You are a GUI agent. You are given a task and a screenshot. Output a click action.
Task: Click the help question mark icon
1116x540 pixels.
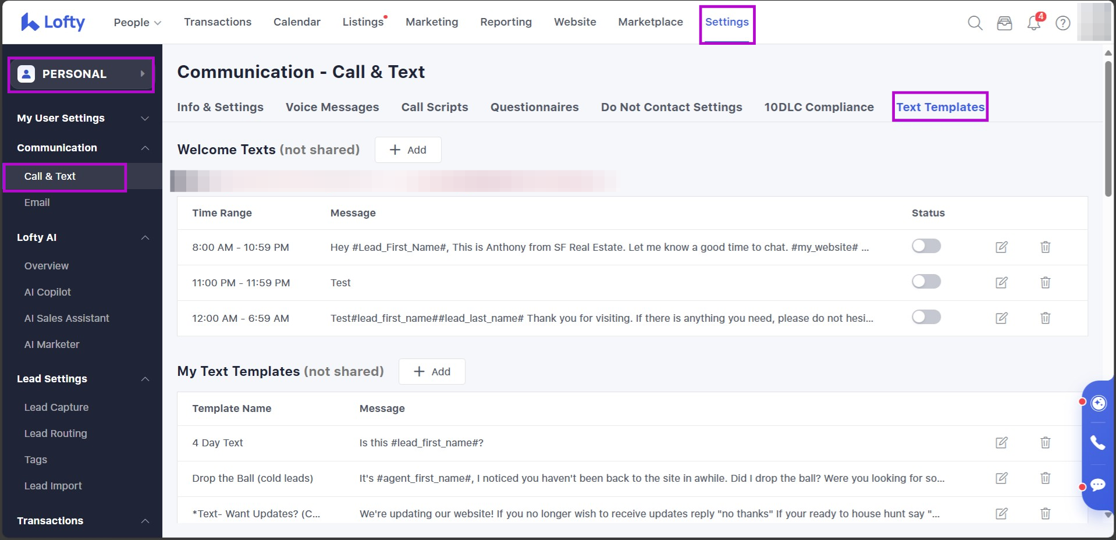coord(1062,23)
